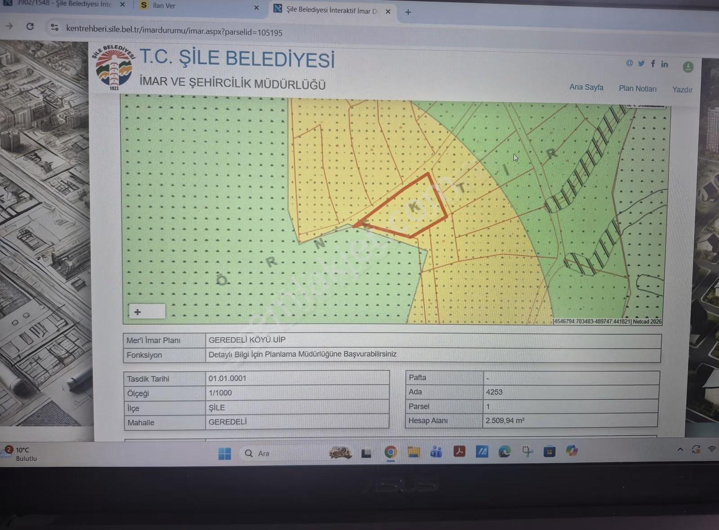Click the GEREDELİ KÖYÜ UİP value
The width and height of the screenshot is (719, 530).
(x=247, y=340)
